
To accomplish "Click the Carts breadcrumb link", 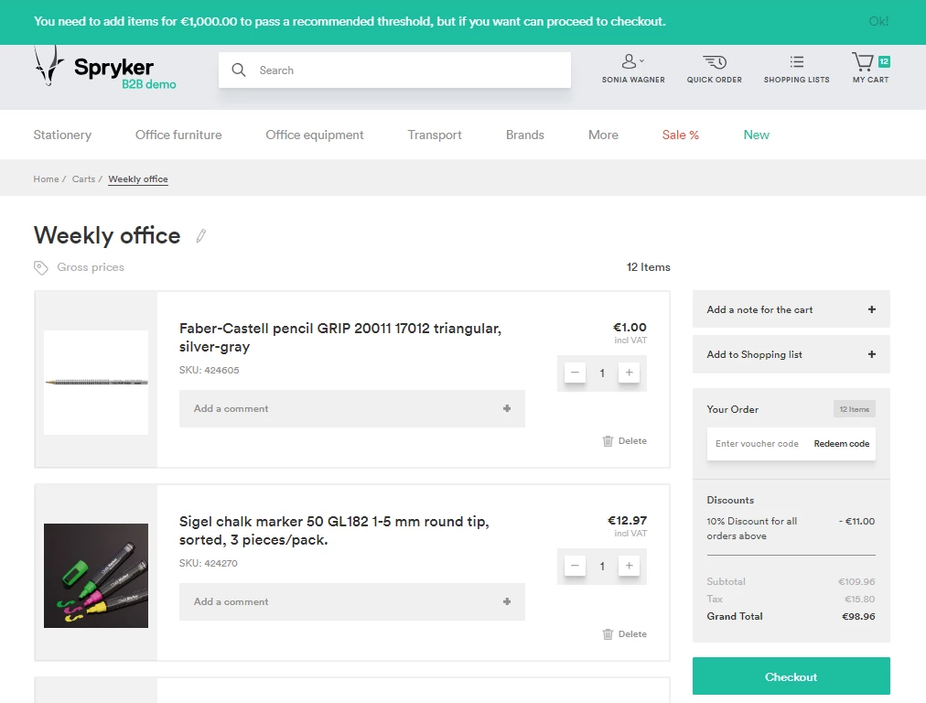I will tap(83, 179).
